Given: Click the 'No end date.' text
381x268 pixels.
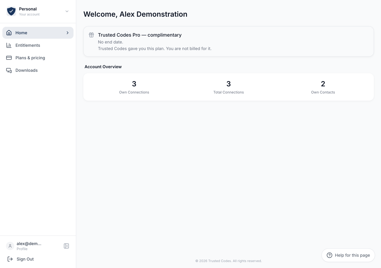Looking at the screenshot, I should click(110, 42).
